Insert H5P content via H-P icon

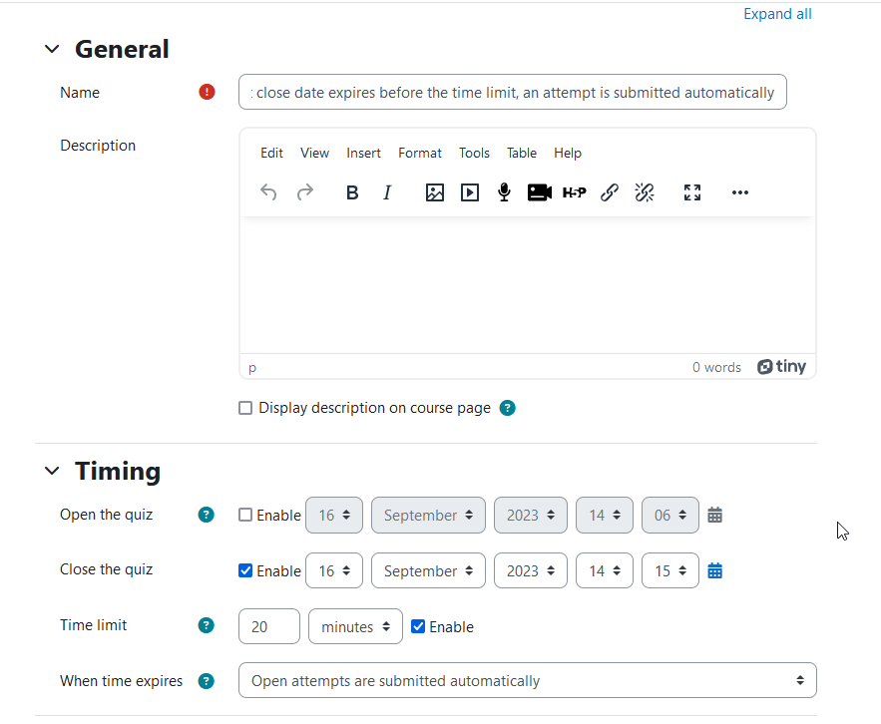(x=575, y=192)
